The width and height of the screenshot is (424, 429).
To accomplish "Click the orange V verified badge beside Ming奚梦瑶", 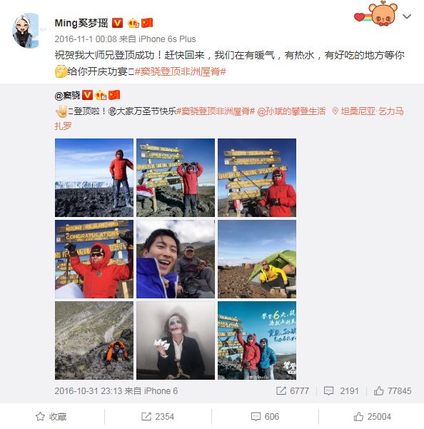I will (x=117, y=23).
